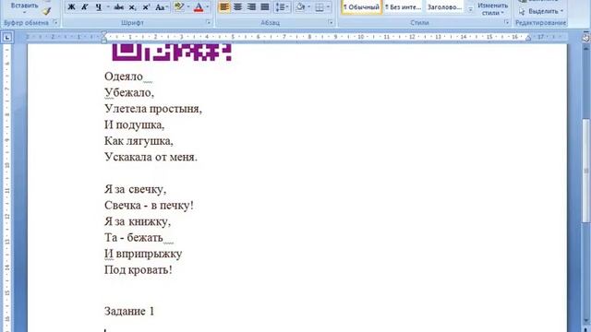
Task: Open the Стили pane launcher
Action: pos(506,22)
